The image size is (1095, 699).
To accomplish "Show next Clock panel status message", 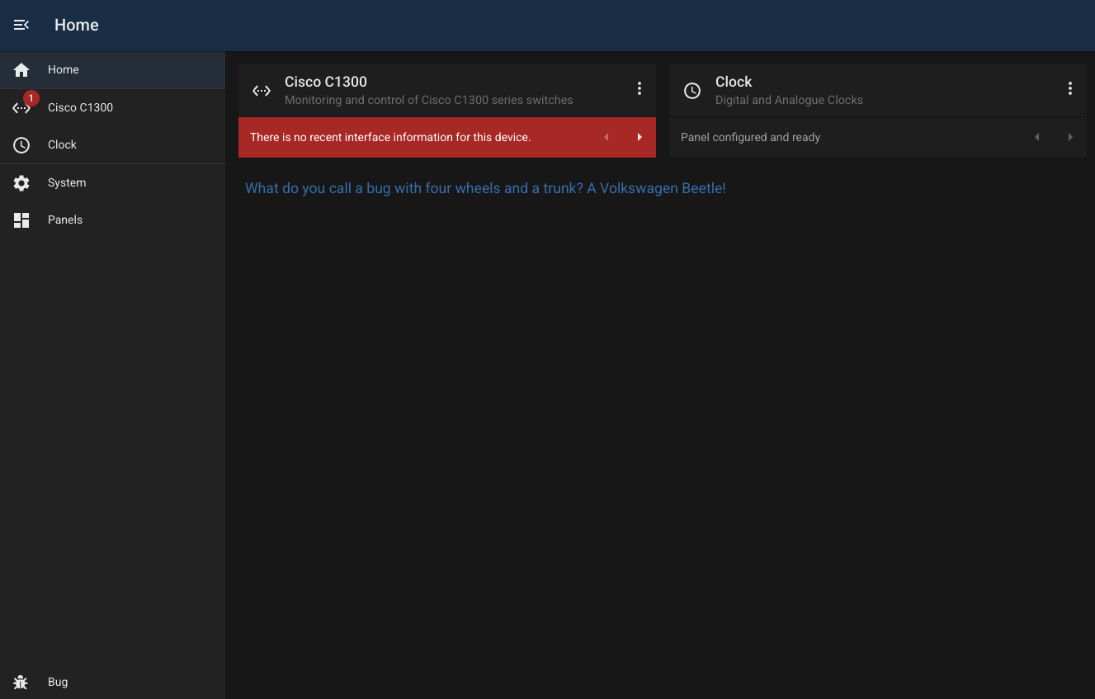I will [x=1070, y=138].
